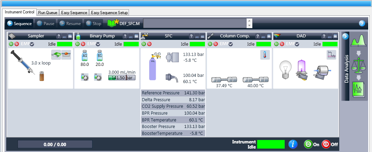
Task: Open the DAD EMF dropdown arrow
Action: [297, 44]
